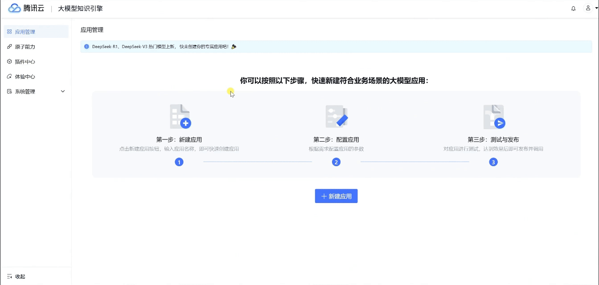Click the step one new-app document icon
The width and height of the screenshot is (599, 285).
tap(180, 117)
